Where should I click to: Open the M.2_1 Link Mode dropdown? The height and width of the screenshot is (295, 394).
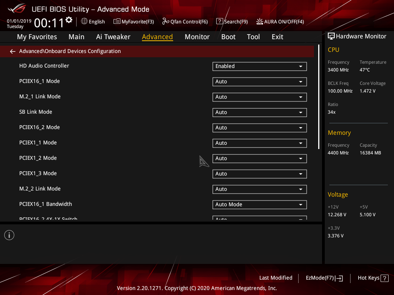pos(260,97)
